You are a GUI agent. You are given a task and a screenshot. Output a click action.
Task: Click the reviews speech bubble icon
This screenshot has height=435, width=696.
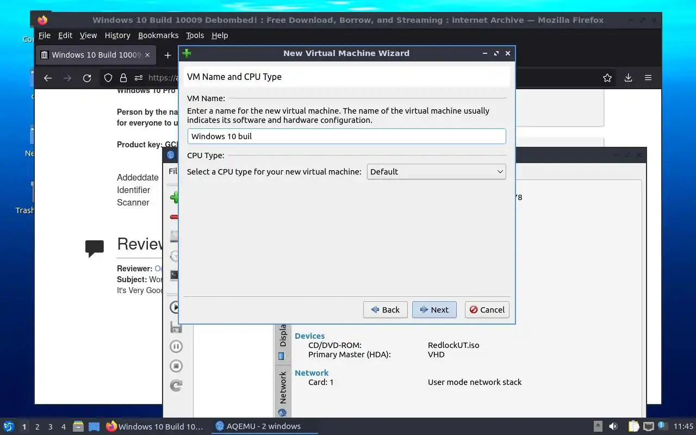click(x=95, y=248)
